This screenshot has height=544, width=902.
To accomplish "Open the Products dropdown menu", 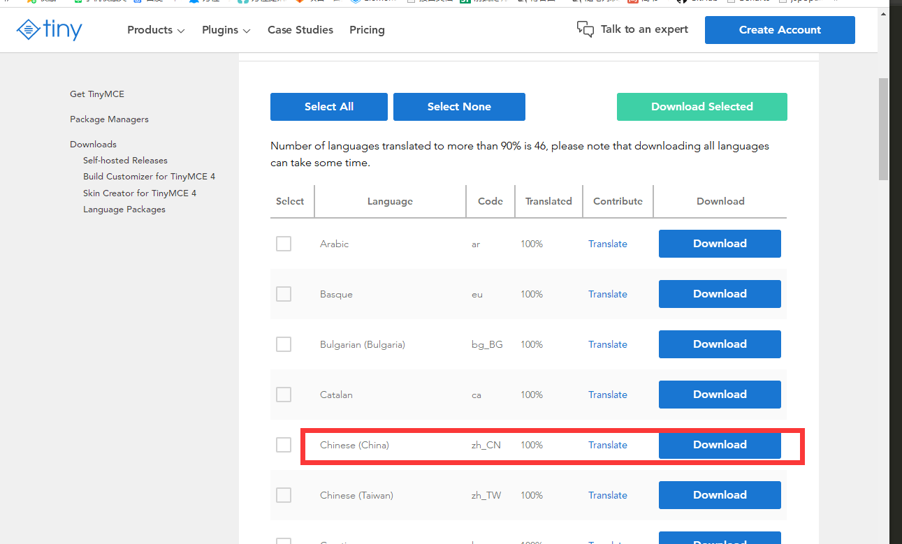I will (156, 30).
